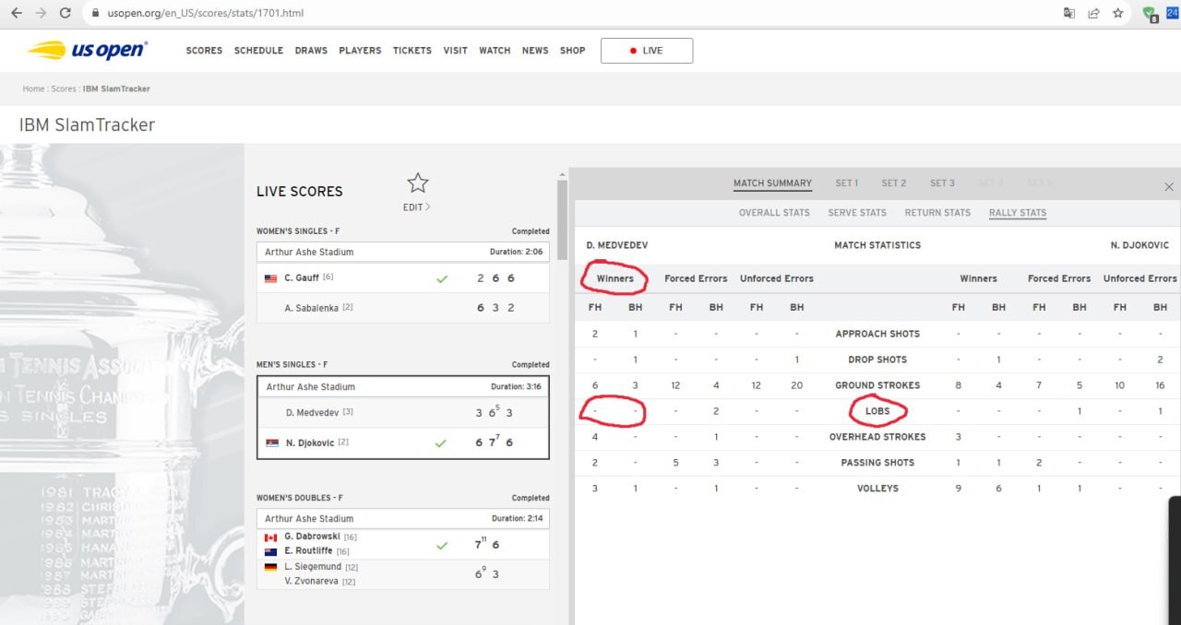Click the VOLLEYS row label
The height and width of the screenshot is (625, 1181).
point(877,489)
